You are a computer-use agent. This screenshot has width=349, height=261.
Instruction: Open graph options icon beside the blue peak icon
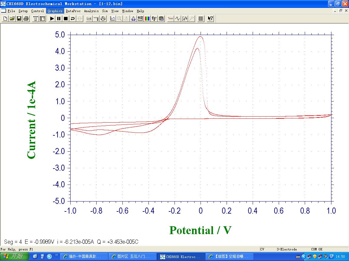click(x=140, y=19)
